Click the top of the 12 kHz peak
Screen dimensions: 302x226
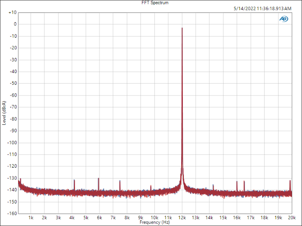click(x=182, y=28)
